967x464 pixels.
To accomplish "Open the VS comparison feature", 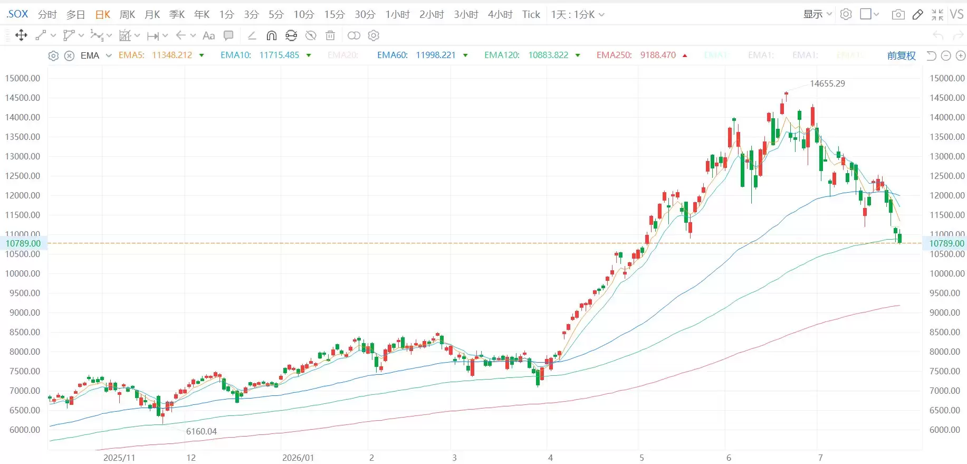I will (x=956, y=14).
